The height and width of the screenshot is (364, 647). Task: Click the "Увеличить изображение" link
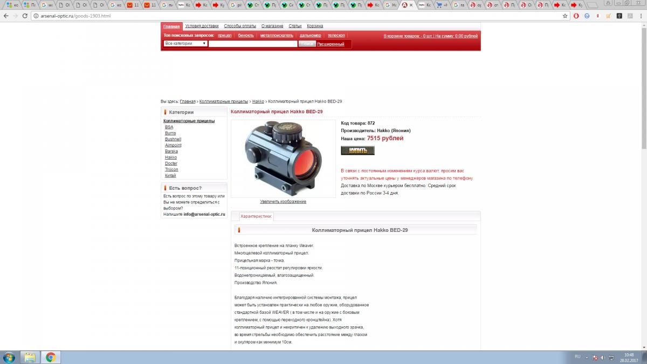tap(283, 202)
